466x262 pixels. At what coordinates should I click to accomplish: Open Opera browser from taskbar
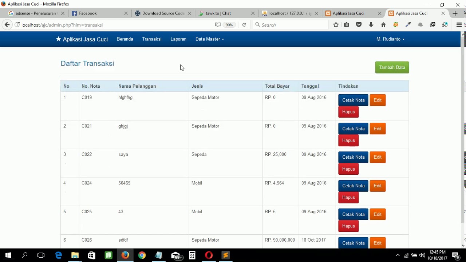209,255
